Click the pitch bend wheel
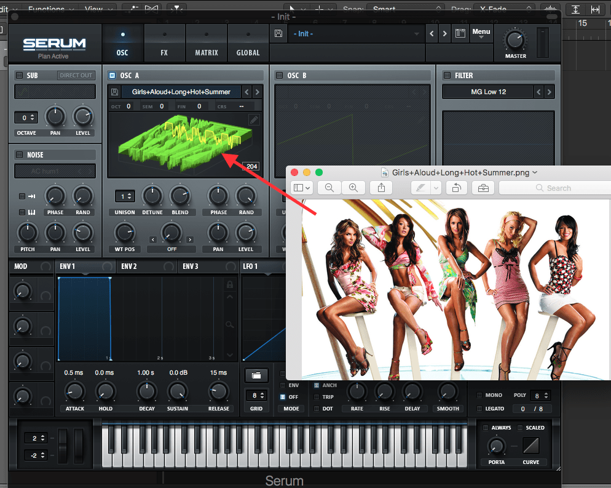The height and width of the screenshot is (488, 611). click(63, 446)
